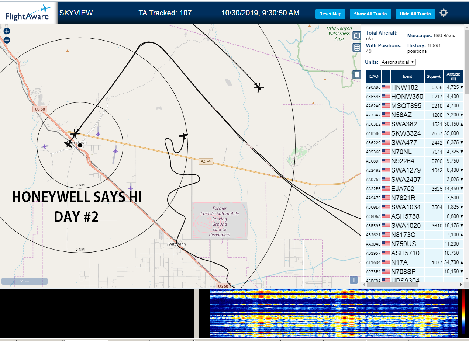
Task: Toggle the sidebar columns icon
Action: pyautogui.click(x=357, y=74)
